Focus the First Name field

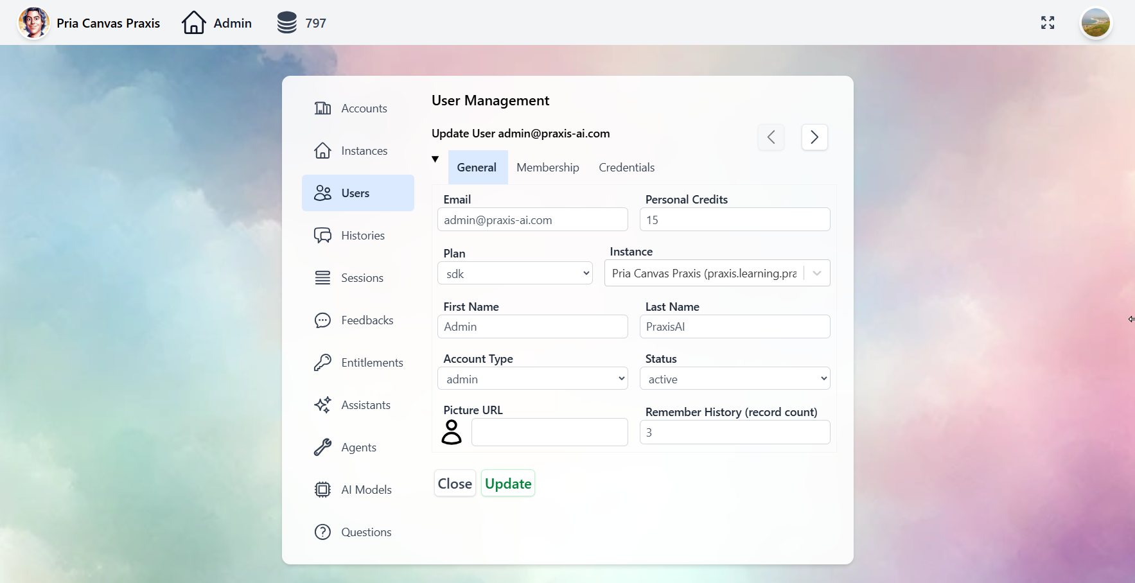pyautogui.click(x=532, y=326)
